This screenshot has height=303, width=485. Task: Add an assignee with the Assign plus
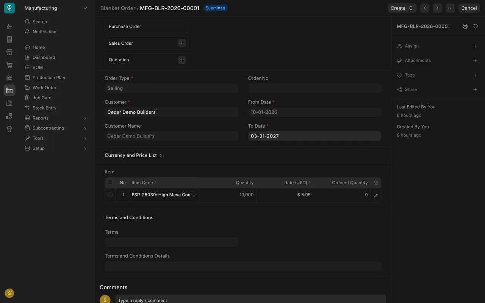tap(475, 46)
